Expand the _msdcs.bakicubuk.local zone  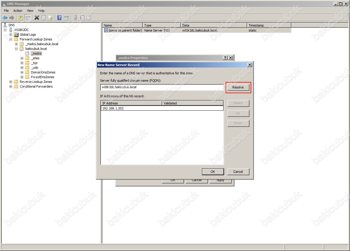click(x=17, y=44)
